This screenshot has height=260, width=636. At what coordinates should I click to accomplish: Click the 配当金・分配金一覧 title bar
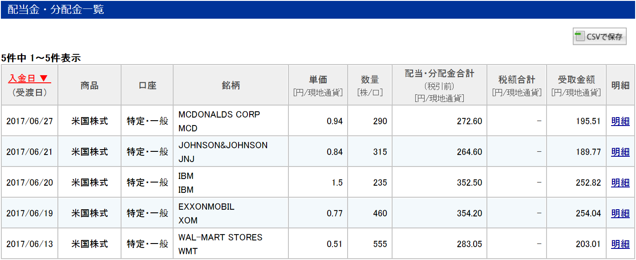tap(318, 10)
